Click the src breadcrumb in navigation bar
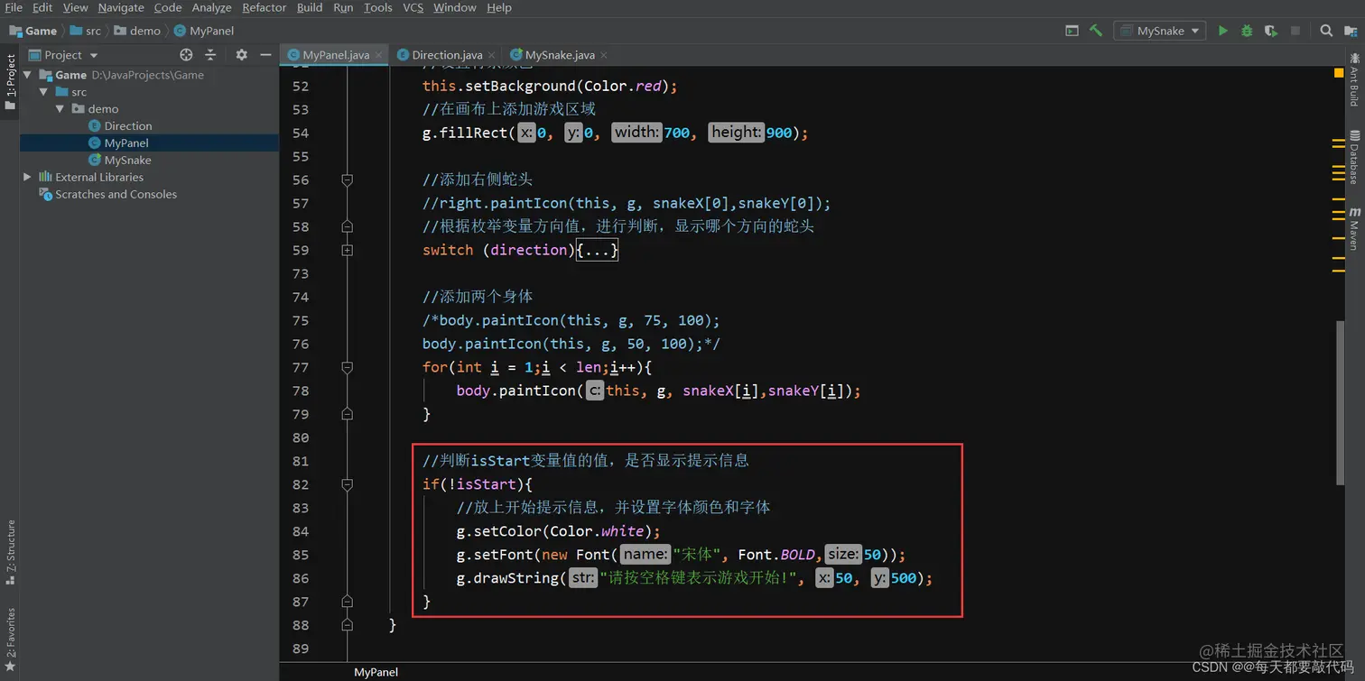Screen dimensions: 1365x681 (x=87, y=31)
